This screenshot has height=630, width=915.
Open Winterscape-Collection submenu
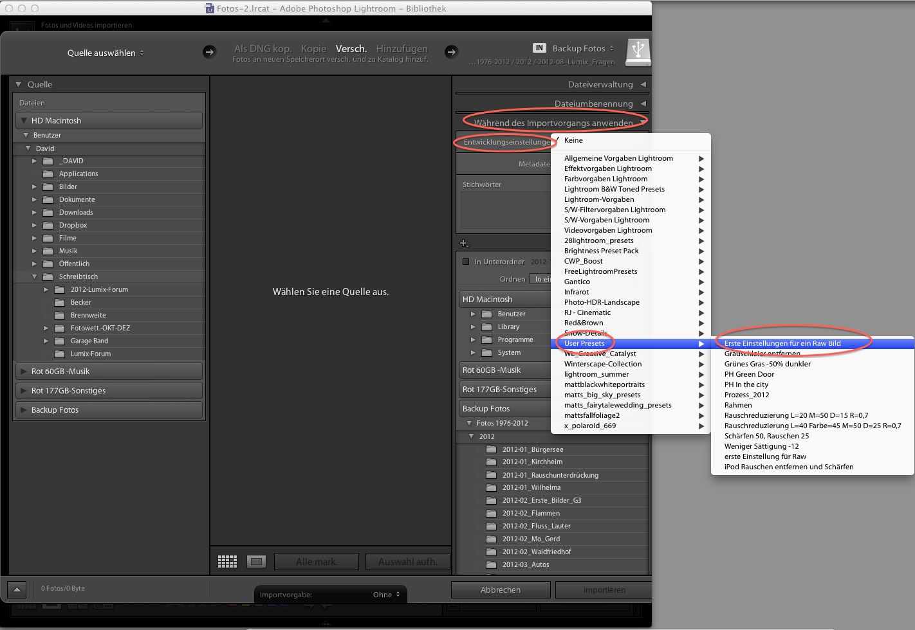(x=631, y=364)
